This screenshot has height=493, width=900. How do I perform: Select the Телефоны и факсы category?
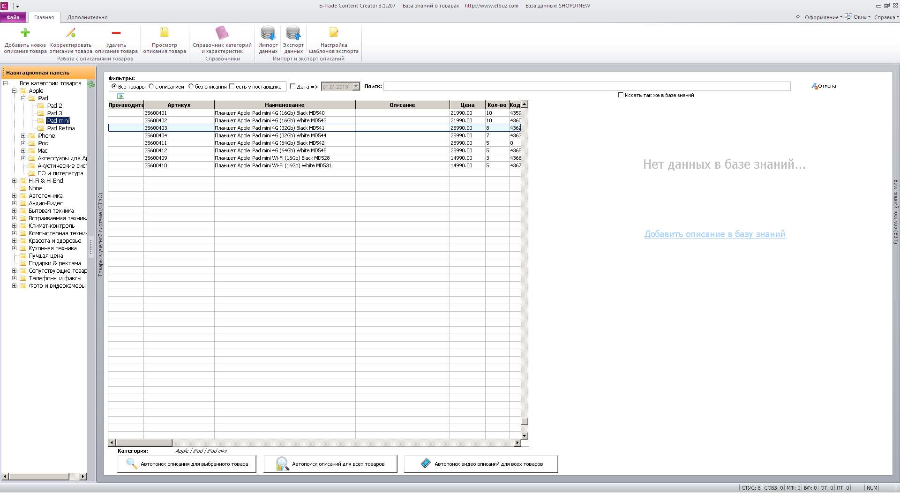(55, 278)
